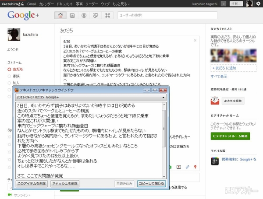This screenshot has width=263, height=199.
Task: Click the Google+ mobile app icon
Action: click(215, 161)
